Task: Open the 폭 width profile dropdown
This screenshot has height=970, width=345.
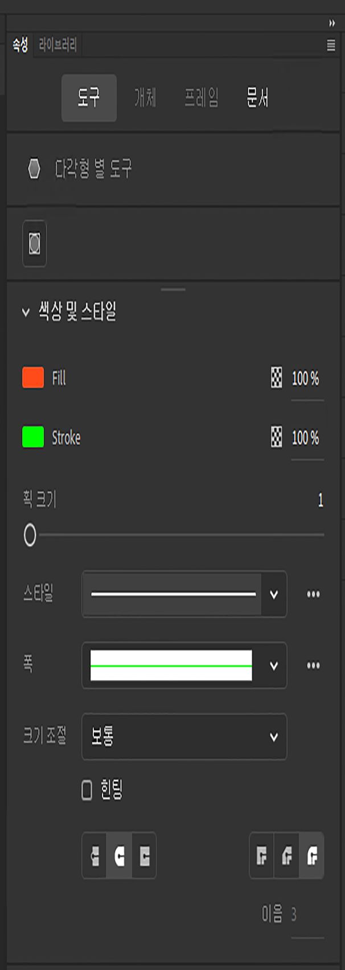Action: (x=274, y=665)
